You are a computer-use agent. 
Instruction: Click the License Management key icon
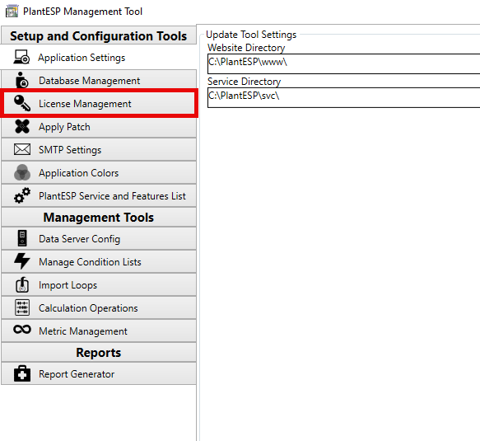click(22, 103)
